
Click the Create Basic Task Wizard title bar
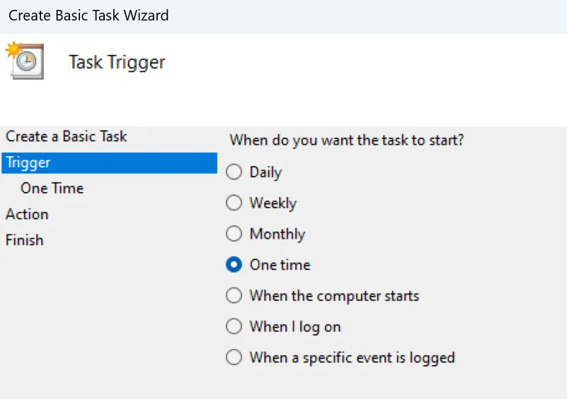(x=283, y=16)
